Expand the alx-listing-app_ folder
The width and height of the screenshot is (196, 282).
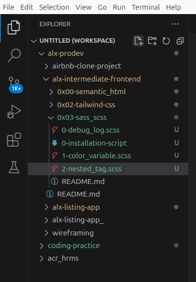point(46,220)
